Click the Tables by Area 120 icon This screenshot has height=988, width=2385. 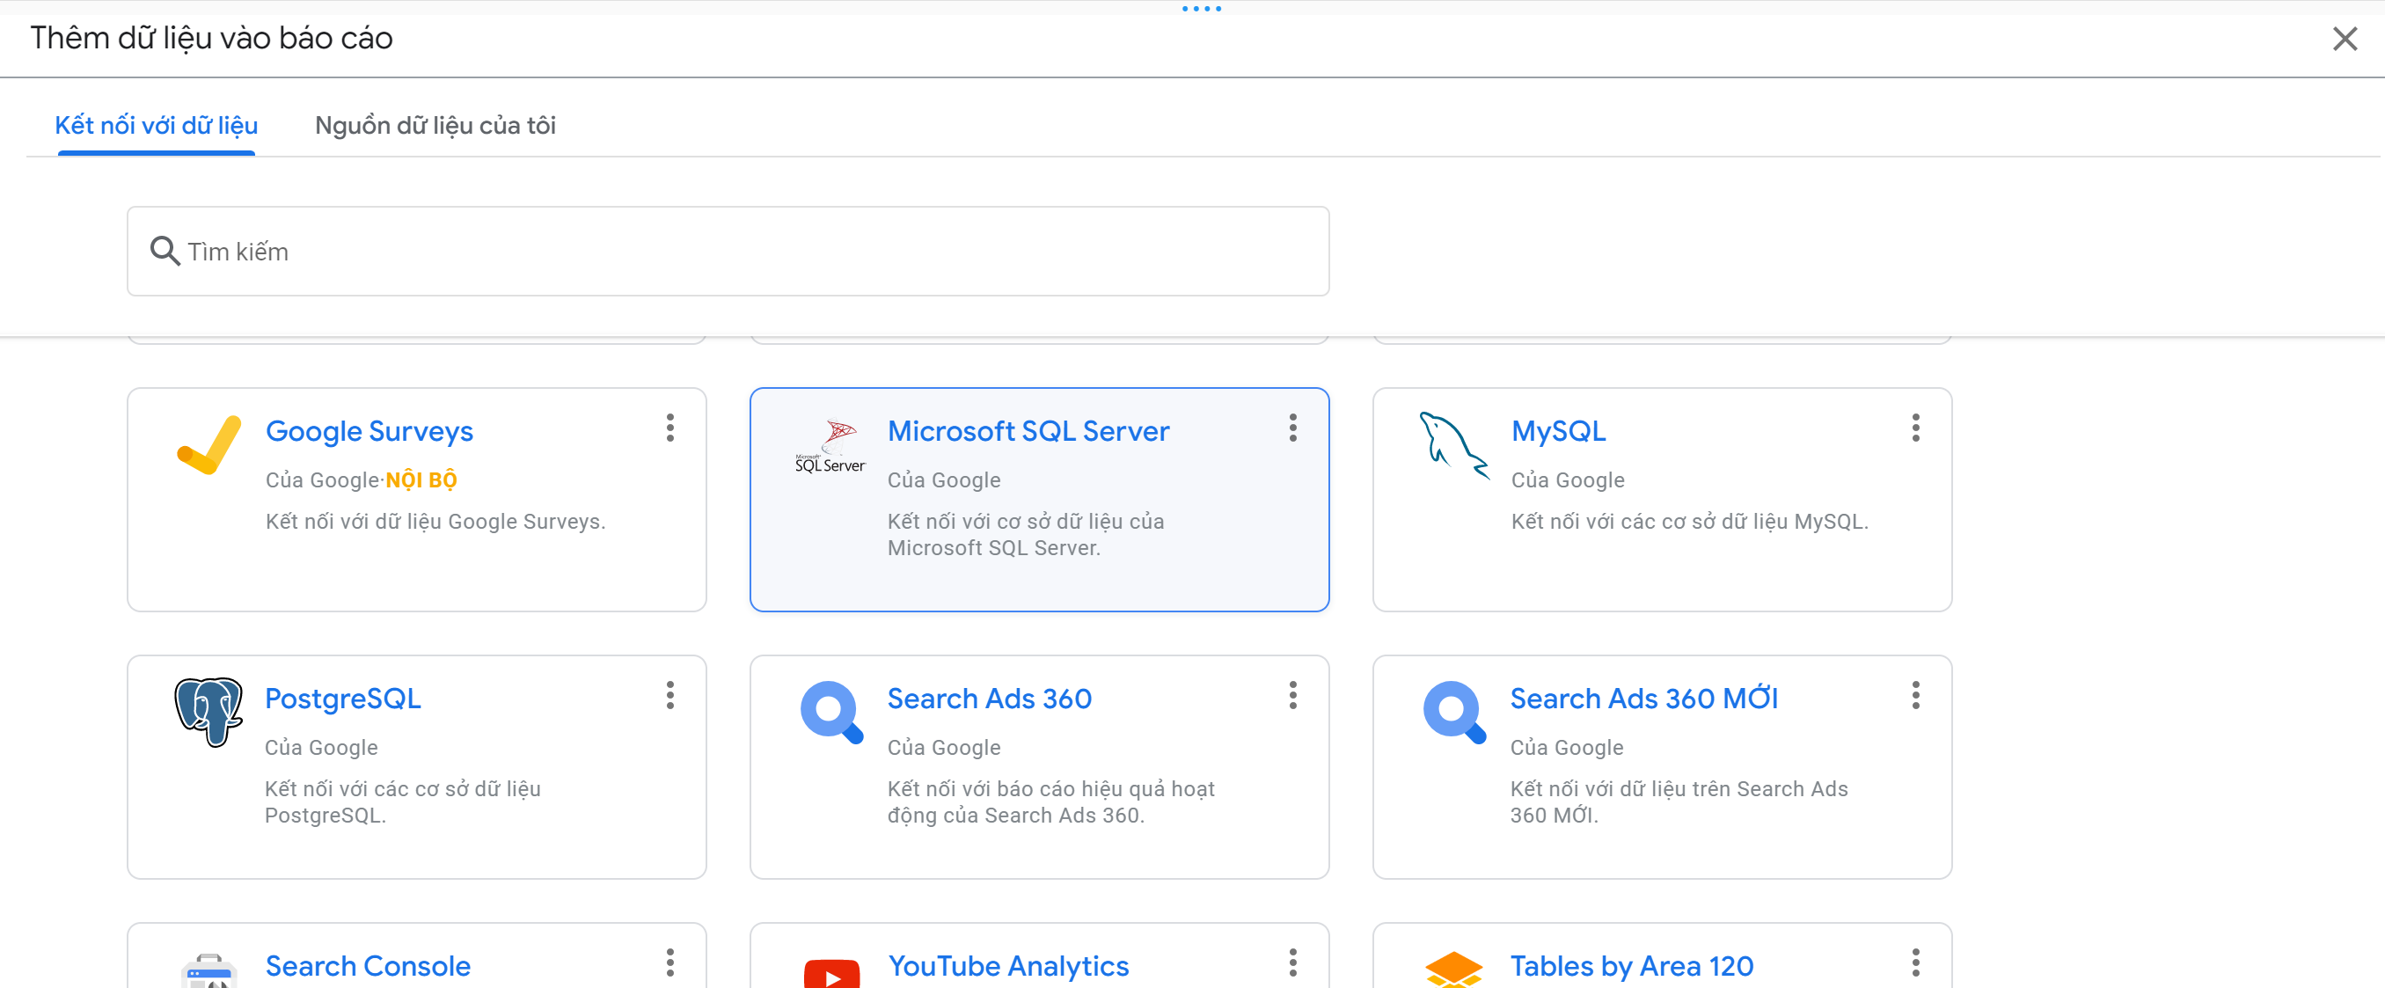click(1452, 969)
